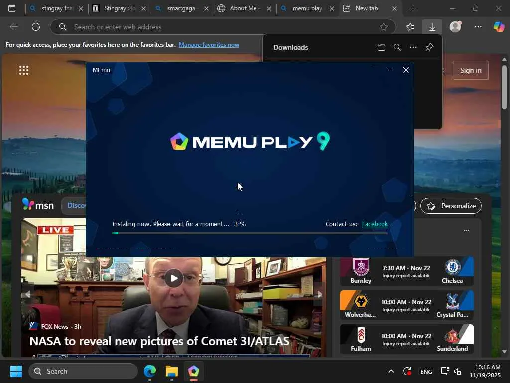Search downloads with the magnifier icon
This screenshot has height=383, width=510.
pyautogui.click(x=397, y=47)
